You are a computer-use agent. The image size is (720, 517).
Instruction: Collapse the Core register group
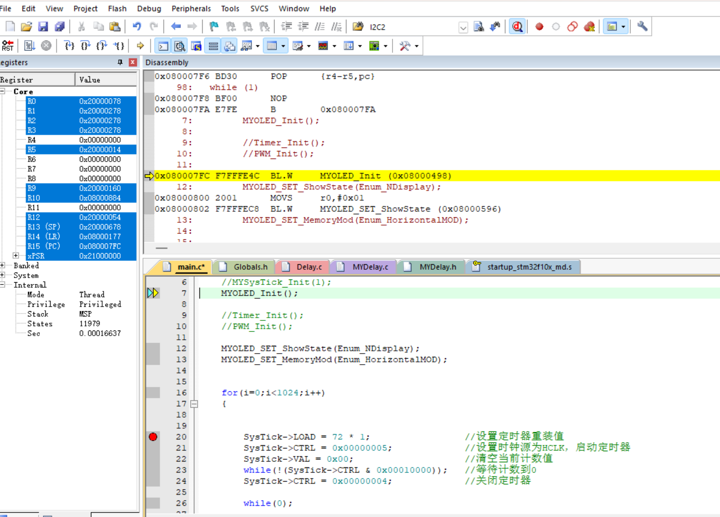pos(3,92)
